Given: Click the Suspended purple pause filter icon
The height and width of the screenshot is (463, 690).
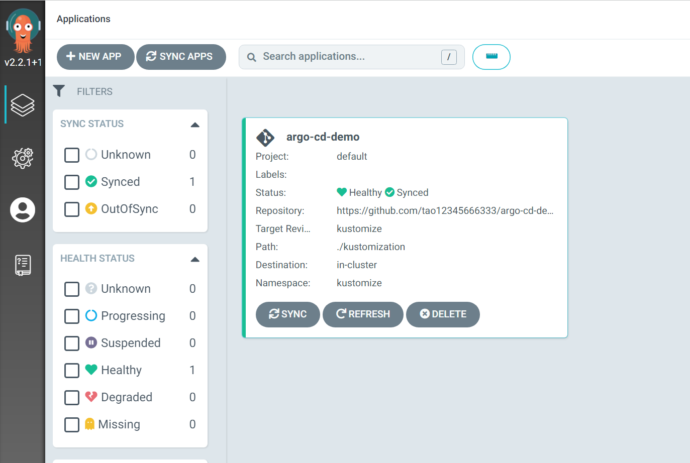Looking at the screenshot, I should [91, 342].
